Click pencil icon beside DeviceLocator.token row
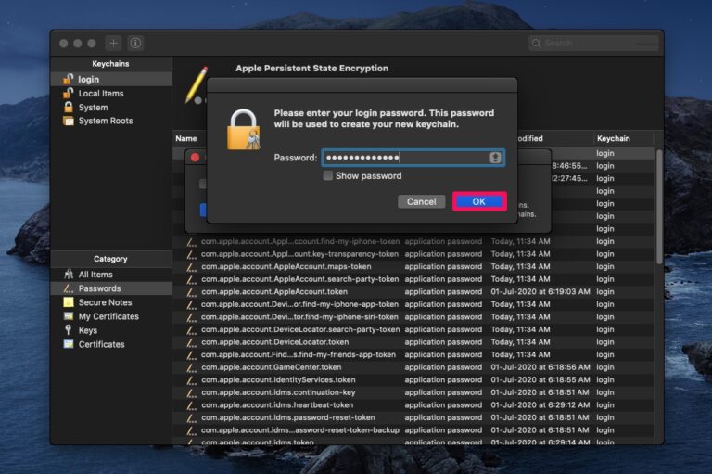 coord(192,342)
